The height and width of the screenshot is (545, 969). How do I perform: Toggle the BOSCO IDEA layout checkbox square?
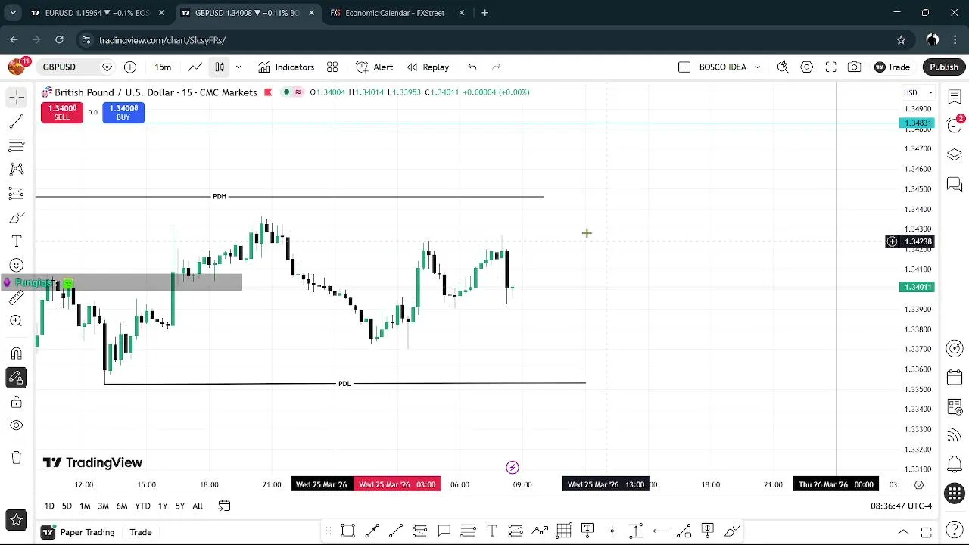pyautogui.click(x=684, y=67)
